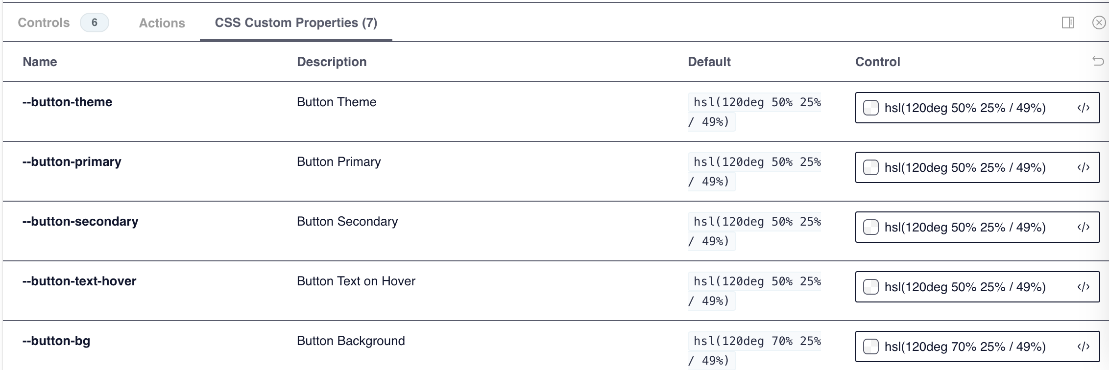Toggle color format for --button-secondary
The height and width of the screenshot is (370, 1109).
click(1084, 227)
